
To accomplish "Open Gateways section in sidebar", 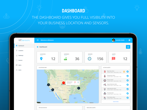I will point(24,55).
